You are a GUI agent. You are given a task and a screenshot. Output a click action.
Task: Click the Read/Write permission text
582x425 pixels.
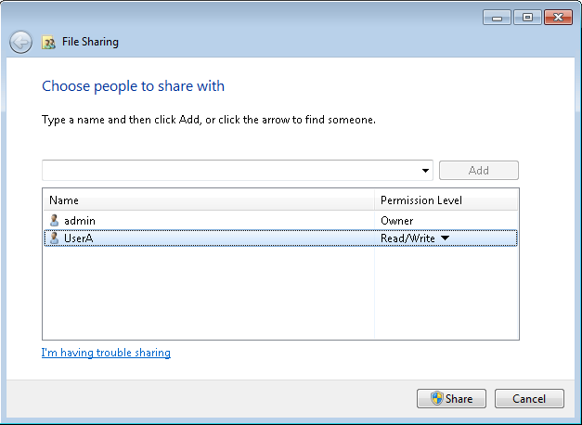tap(407, 238)
